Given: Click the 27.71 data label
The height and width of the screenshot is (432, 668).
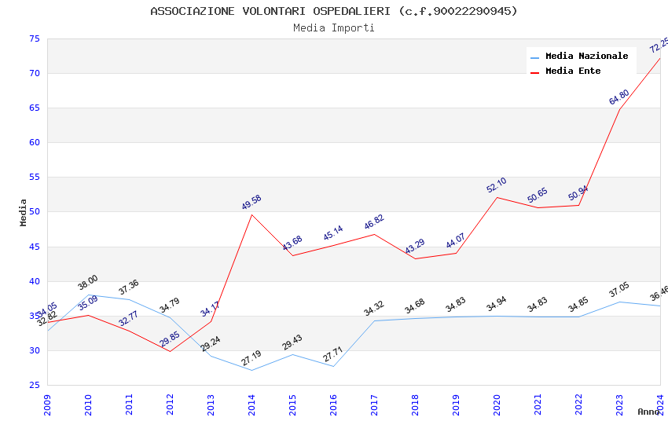Looking at the screenshot, I should tap(332, 354).
